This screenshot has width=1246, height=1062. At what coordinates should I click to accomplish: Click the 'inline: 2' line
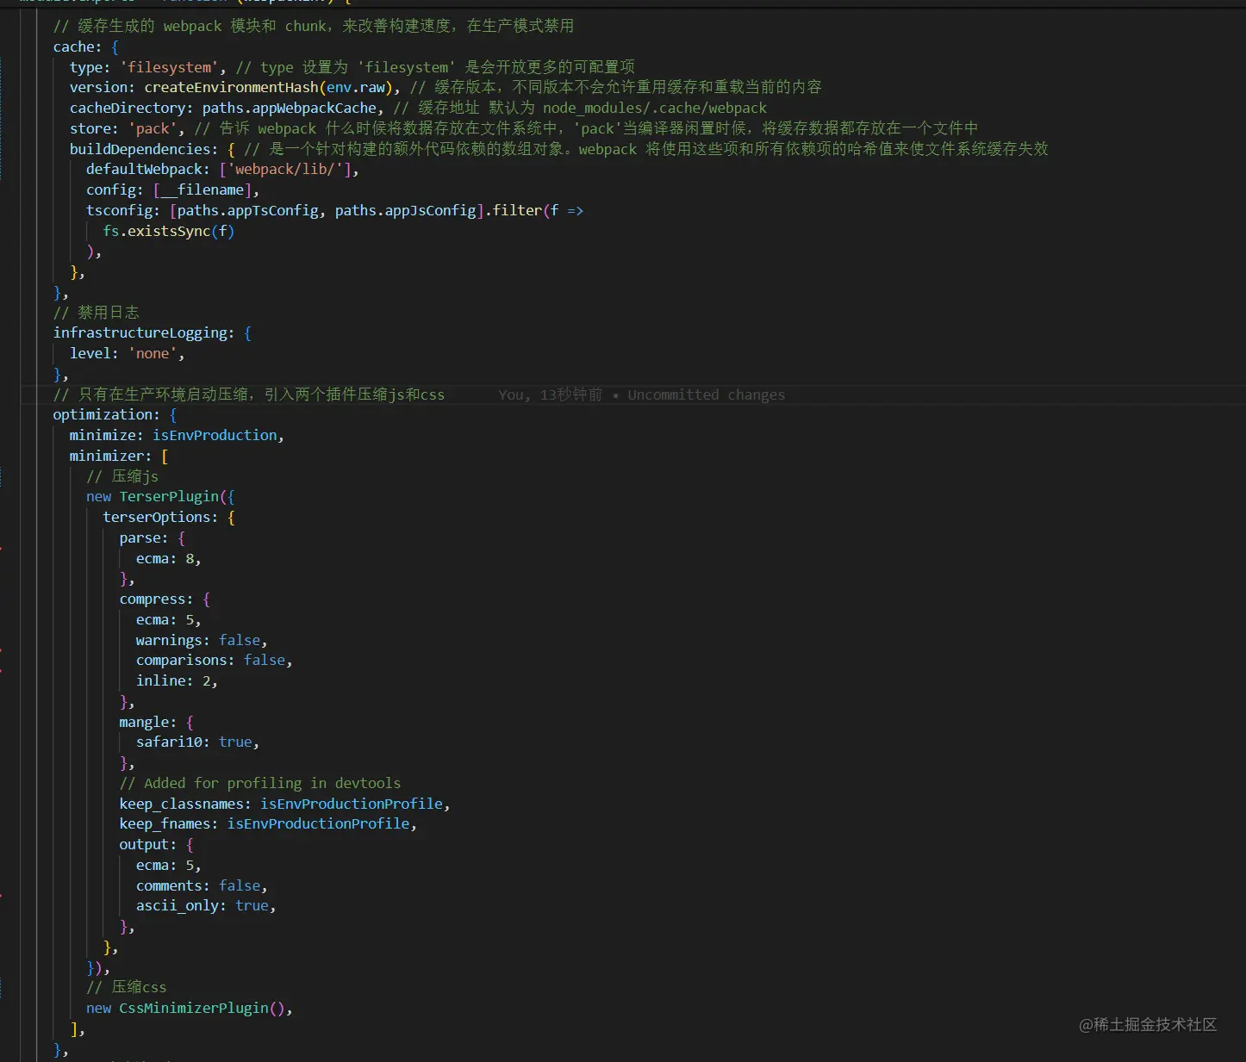click(x=177, y=680)
